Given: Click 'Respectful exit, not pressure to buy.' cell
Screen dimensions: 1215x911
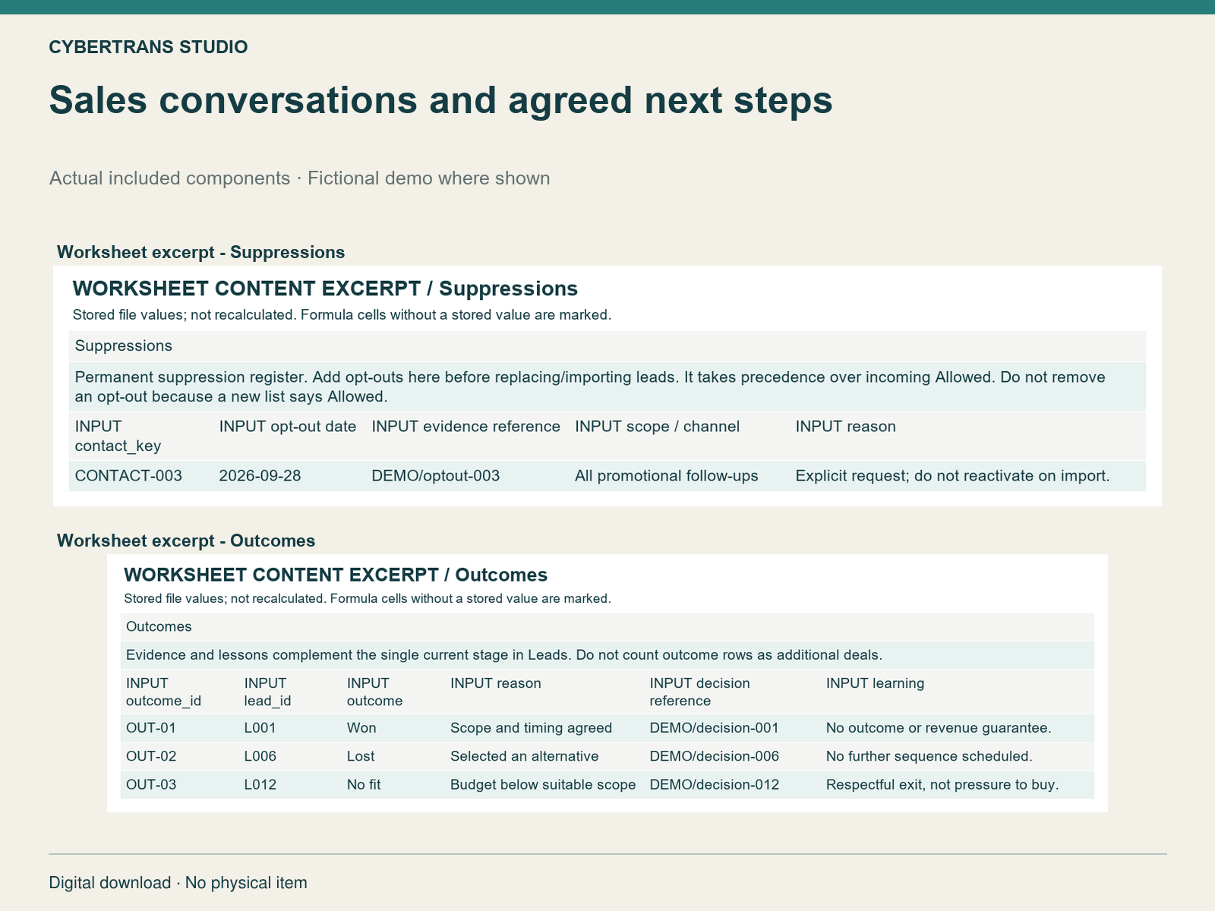Looking at the screenshot, I should 942,784.
